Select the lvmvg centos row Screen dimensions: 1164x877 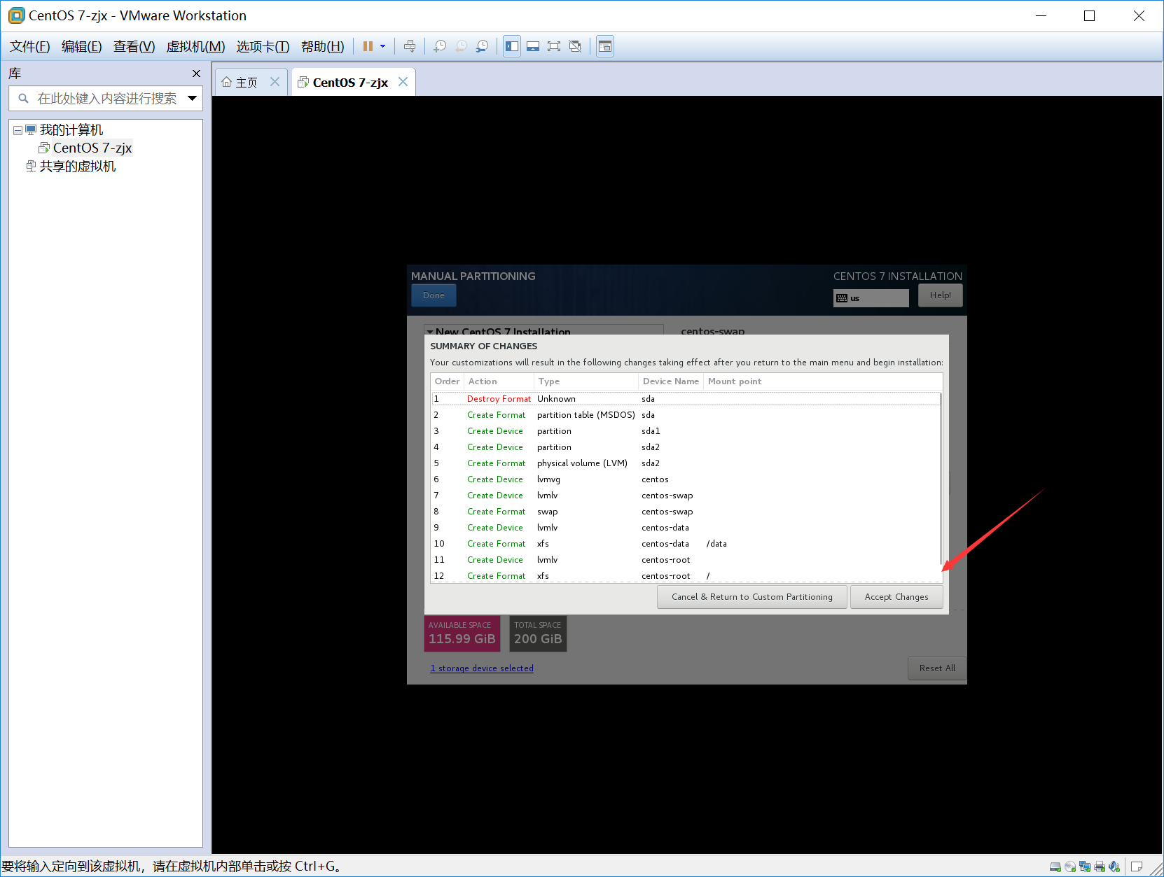pyautogui.click(x=686, y=479)
